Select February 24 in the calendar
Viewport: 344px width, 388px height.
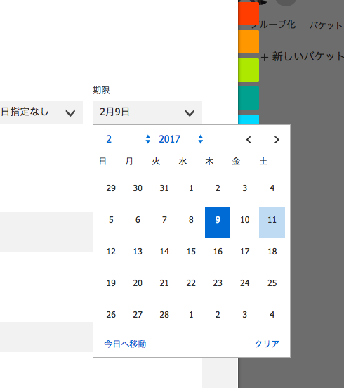coord(244,283)
